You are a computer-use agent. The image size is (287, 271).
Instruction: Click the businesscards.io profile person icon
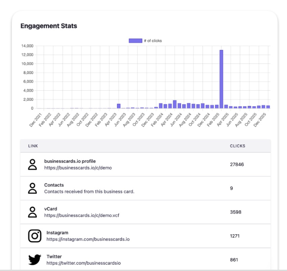tap(32, 165)
